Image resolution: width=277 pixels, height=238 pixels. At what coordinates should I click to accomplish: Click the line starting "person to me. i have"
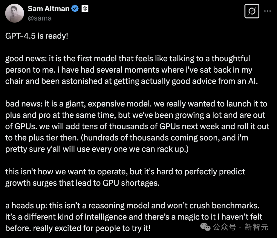pos(128,70)
